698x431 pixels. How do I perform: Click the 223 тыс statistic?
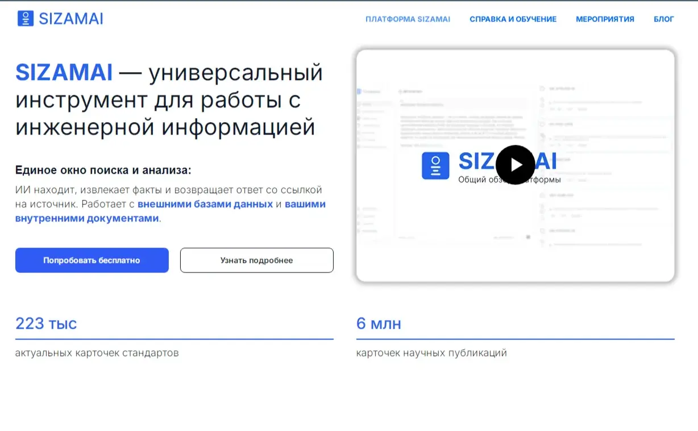point(46,323)
